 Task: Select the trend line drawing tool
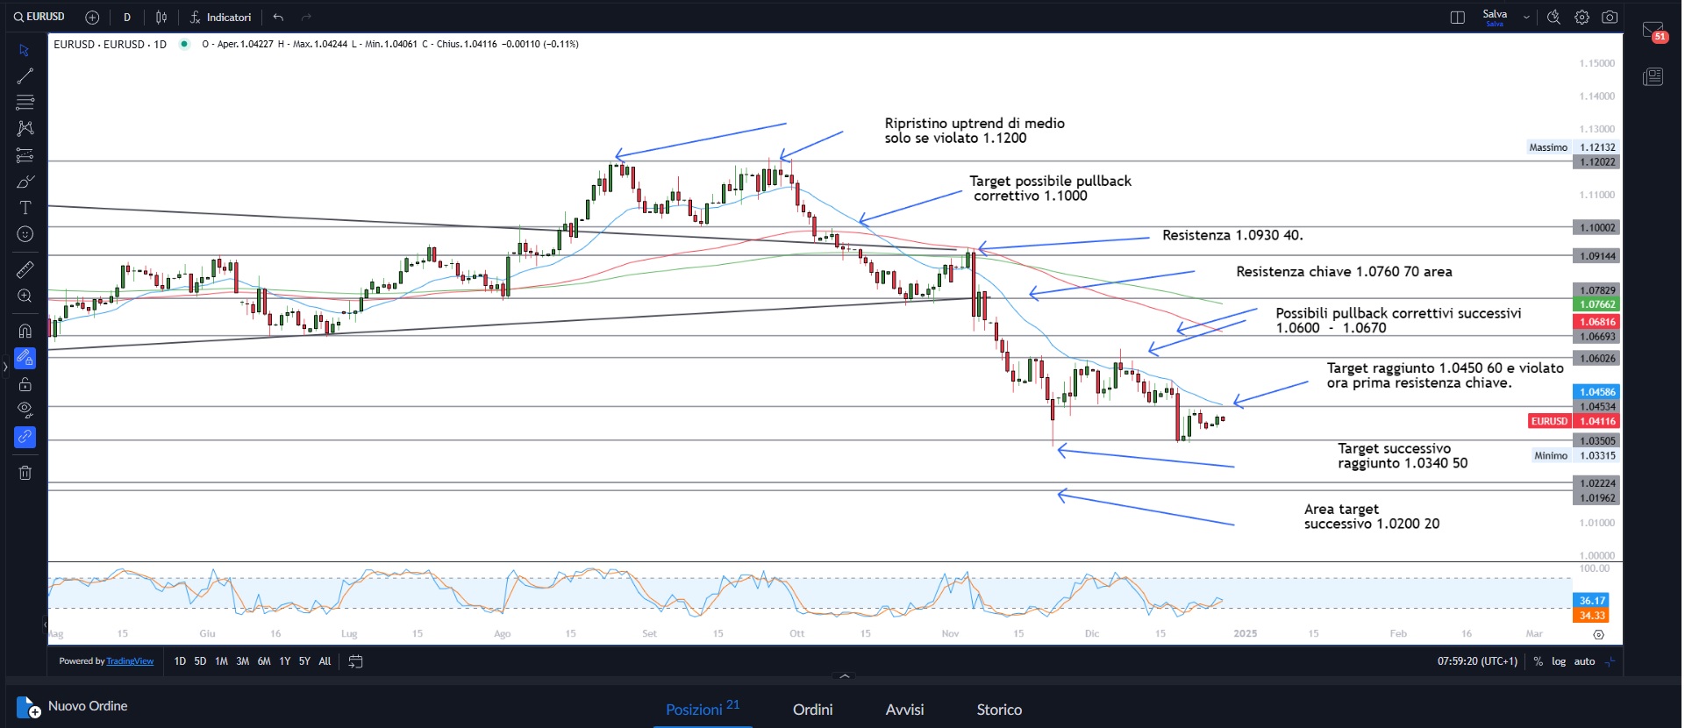point(25,76)
